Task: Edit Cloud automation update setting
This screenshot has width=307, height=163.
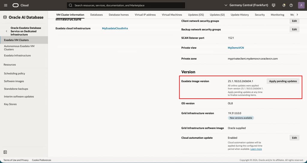Action: (x=294, y=138)
